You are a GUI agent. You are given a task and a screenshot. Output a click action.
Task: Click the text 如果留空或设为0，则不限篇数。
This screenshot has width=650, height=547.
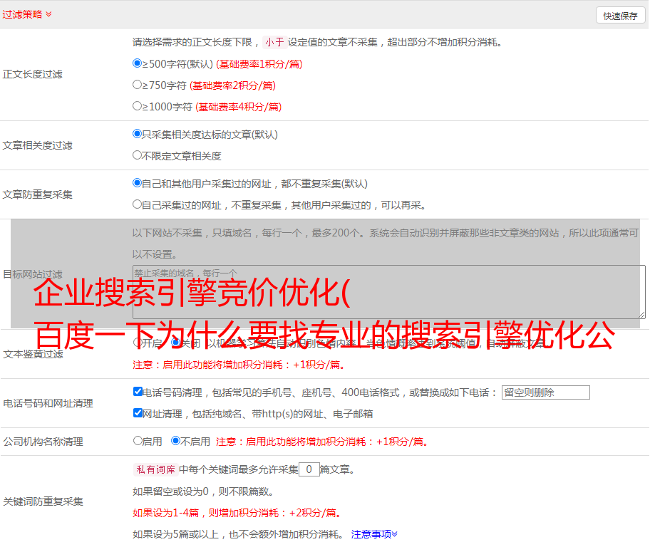(204, 491)
